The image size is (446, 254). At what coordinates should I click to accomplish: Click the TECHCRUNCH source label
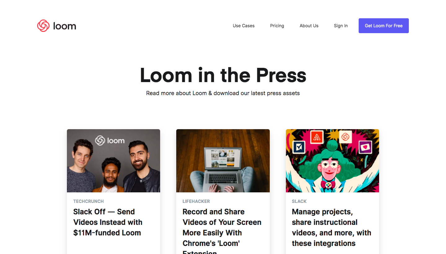[88, 201]
